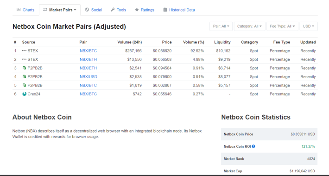Open NBX/ETH pair on STEX row 2

[x=89, y=59]
